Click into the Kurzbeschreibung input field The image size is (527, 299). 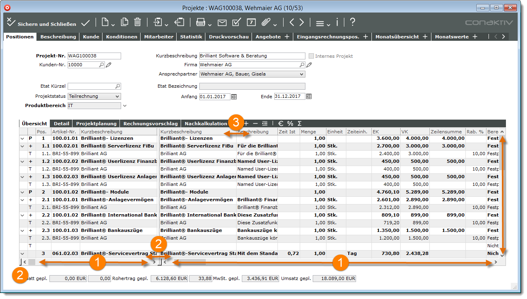coord(252,56)
